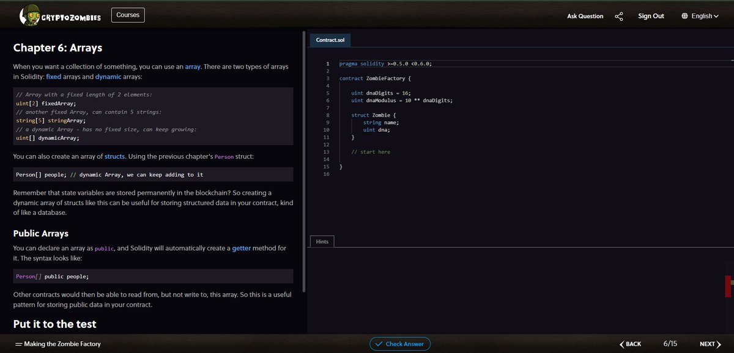This screenshot has width=734, height=353.
Task: Follow the 'structs' link
Action: 116,156
